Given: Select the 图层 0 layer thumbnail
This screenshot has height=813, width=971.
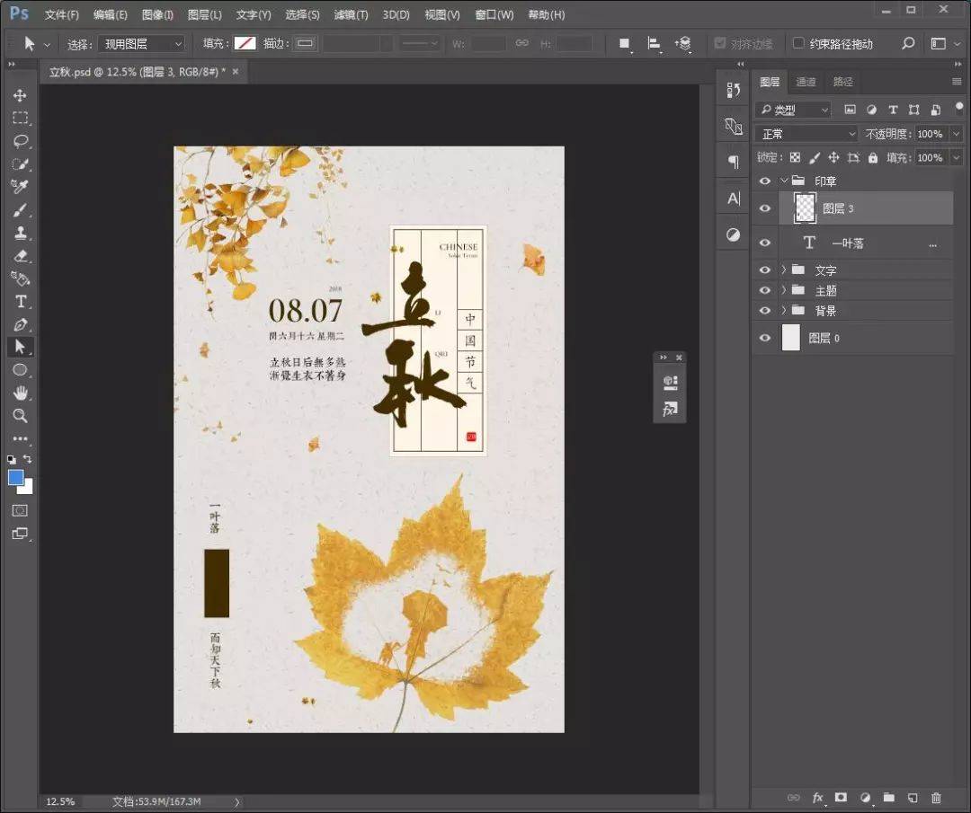Looking at the screenshot, I should point(791,338).
